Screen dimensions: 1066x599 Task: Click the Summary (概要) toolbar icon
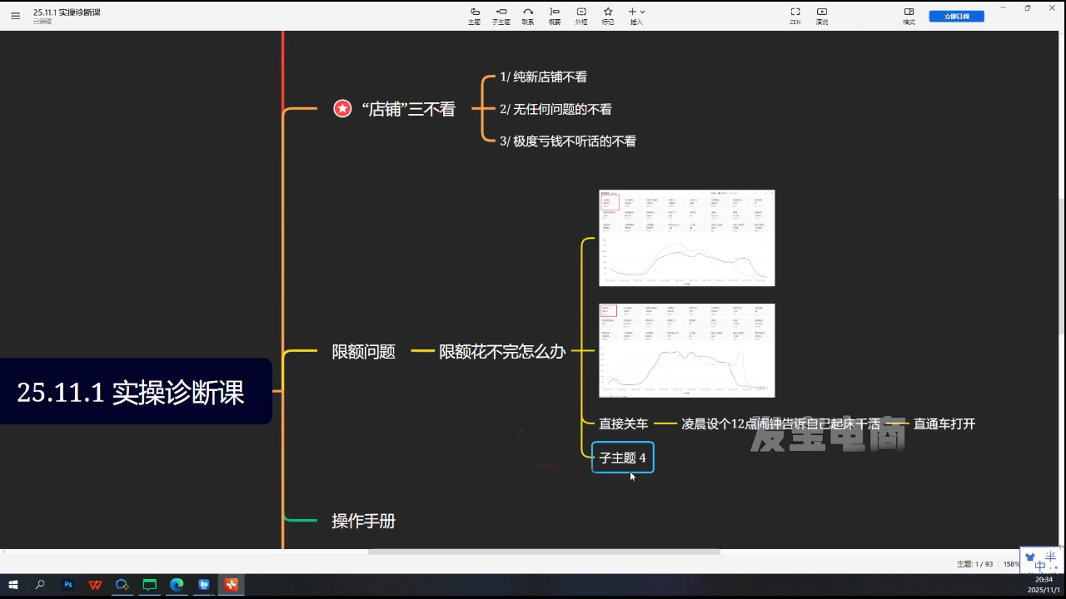pos(555,16)
